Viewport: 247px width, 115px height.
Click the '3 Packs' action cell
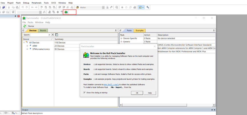(x=147, y=42)
